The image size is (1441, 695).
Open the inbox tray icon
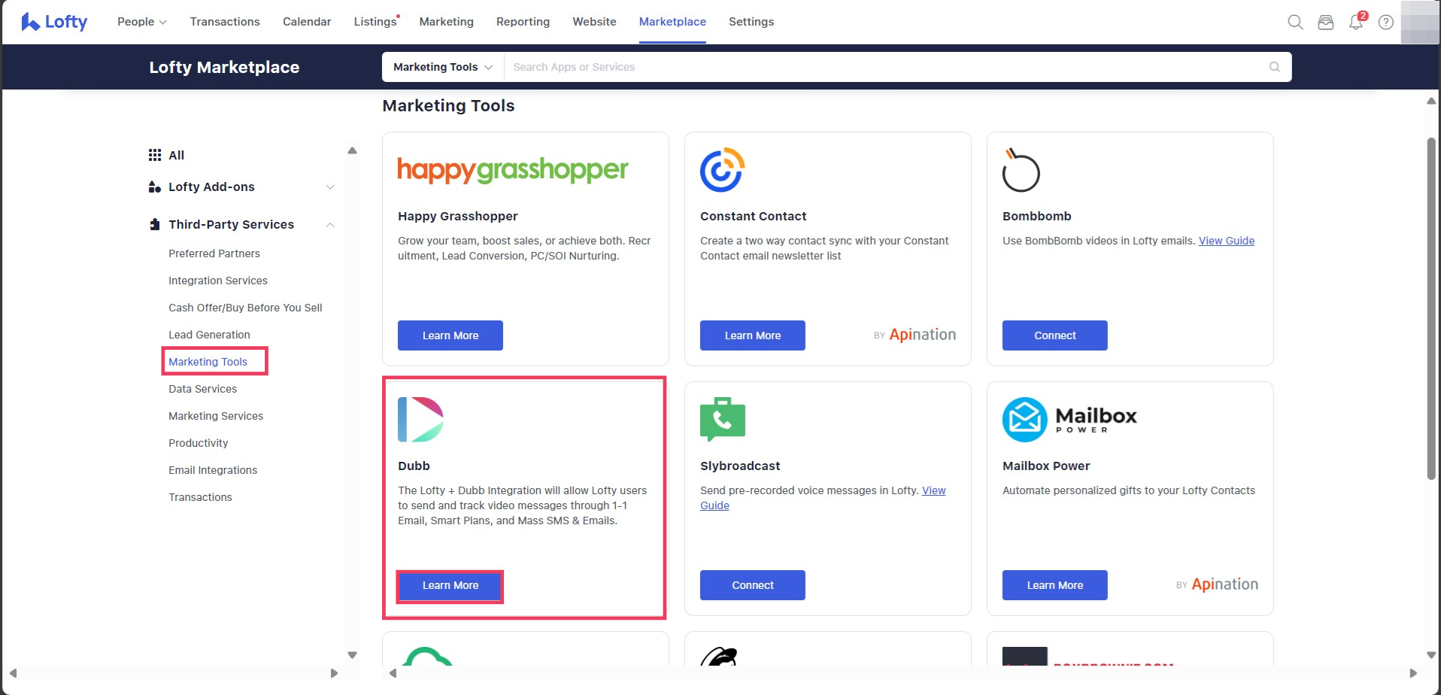(1326, 23)
